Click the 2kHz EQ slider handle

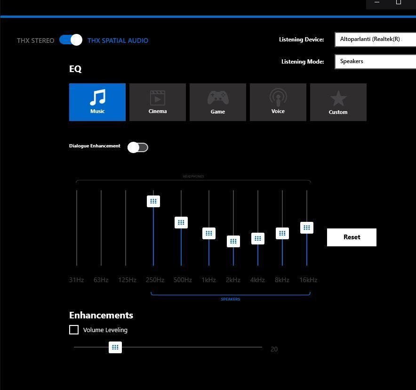point(233,241)
